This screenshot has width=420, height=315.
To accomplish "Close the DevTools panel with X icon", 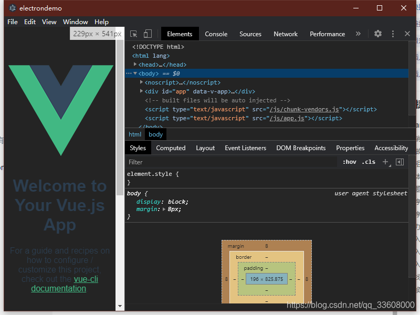I will tap(407, 34).
